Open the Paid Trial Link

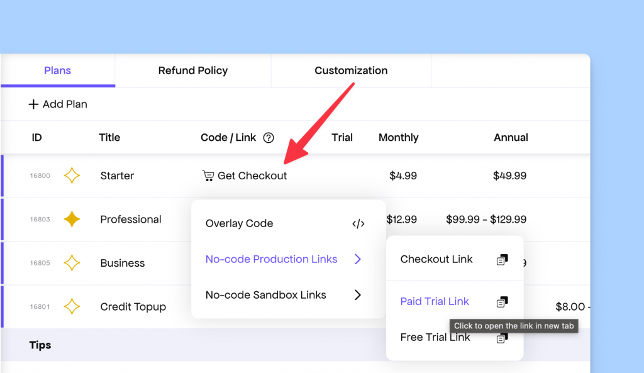pyautogui.click(x=435, y=301)
